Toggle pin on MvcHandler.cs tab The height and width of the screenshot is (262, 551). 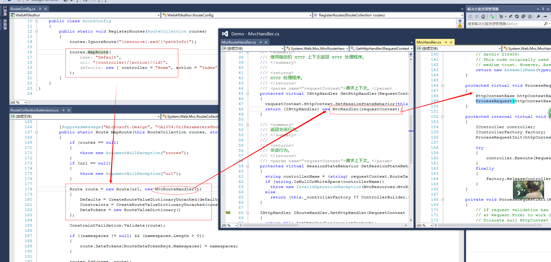446,42
